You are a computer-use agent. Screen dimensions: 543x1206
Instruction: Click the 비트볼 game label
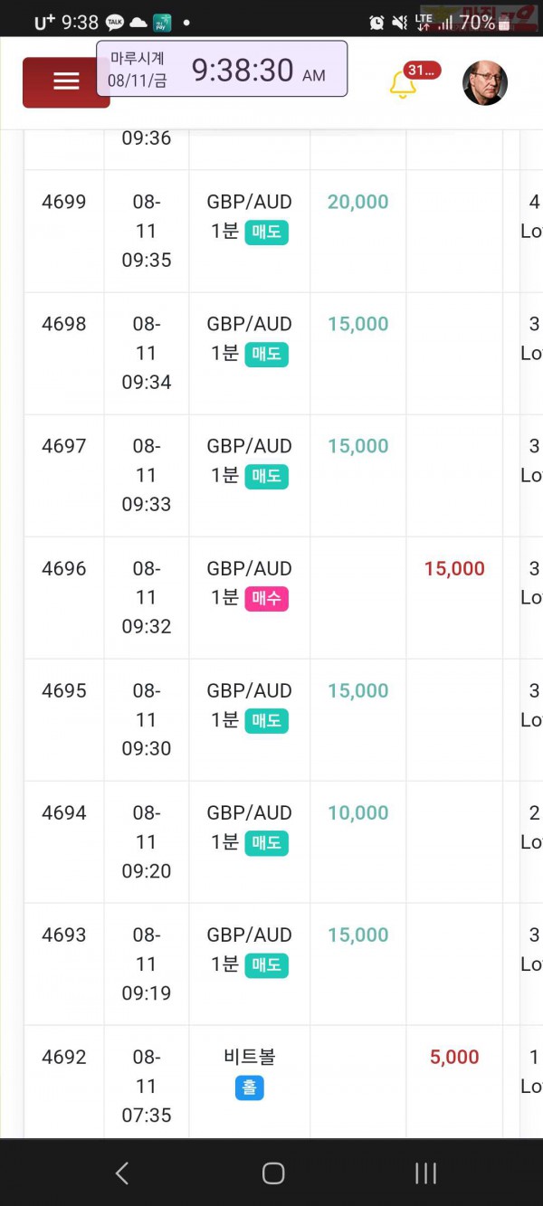point(249,1057)
